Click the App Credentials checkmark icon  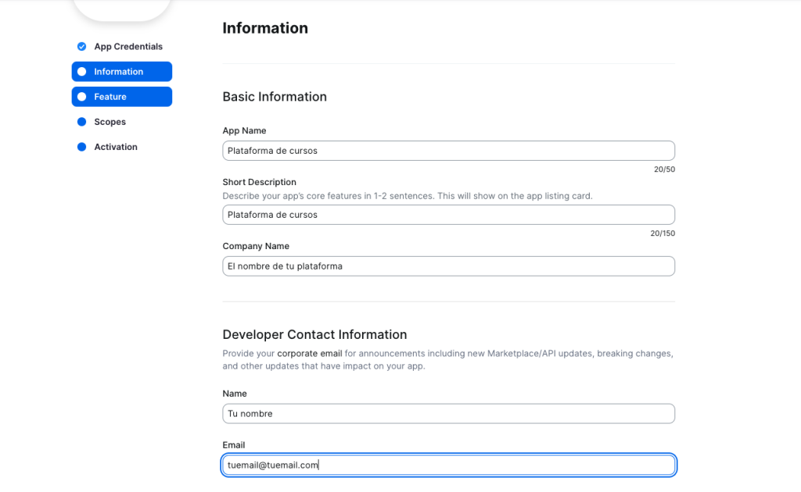point(81,47)
